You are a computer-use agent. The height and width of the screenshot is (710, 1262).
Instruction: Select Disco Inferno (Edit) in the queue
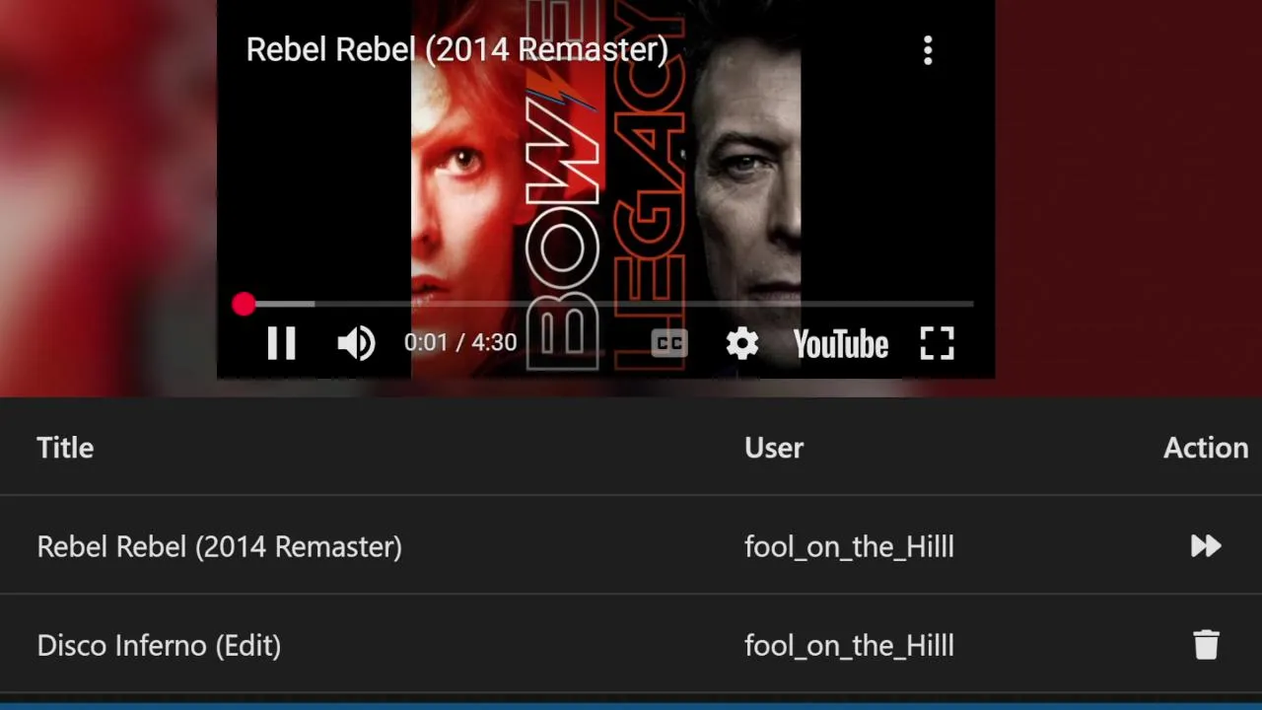click(159, 645)
